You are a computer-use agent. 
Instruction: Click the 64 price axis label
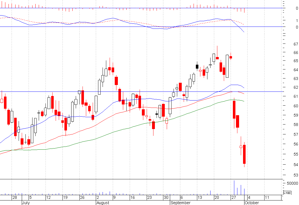(x=296, y=70)
